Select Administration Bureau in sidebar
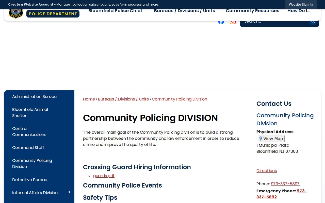The width and height of the screenshot is (325, 203). click(x=34, y=96)
